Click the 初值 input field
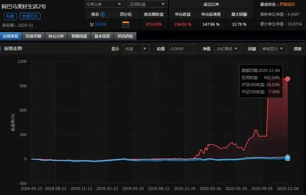 click(182, 49)
